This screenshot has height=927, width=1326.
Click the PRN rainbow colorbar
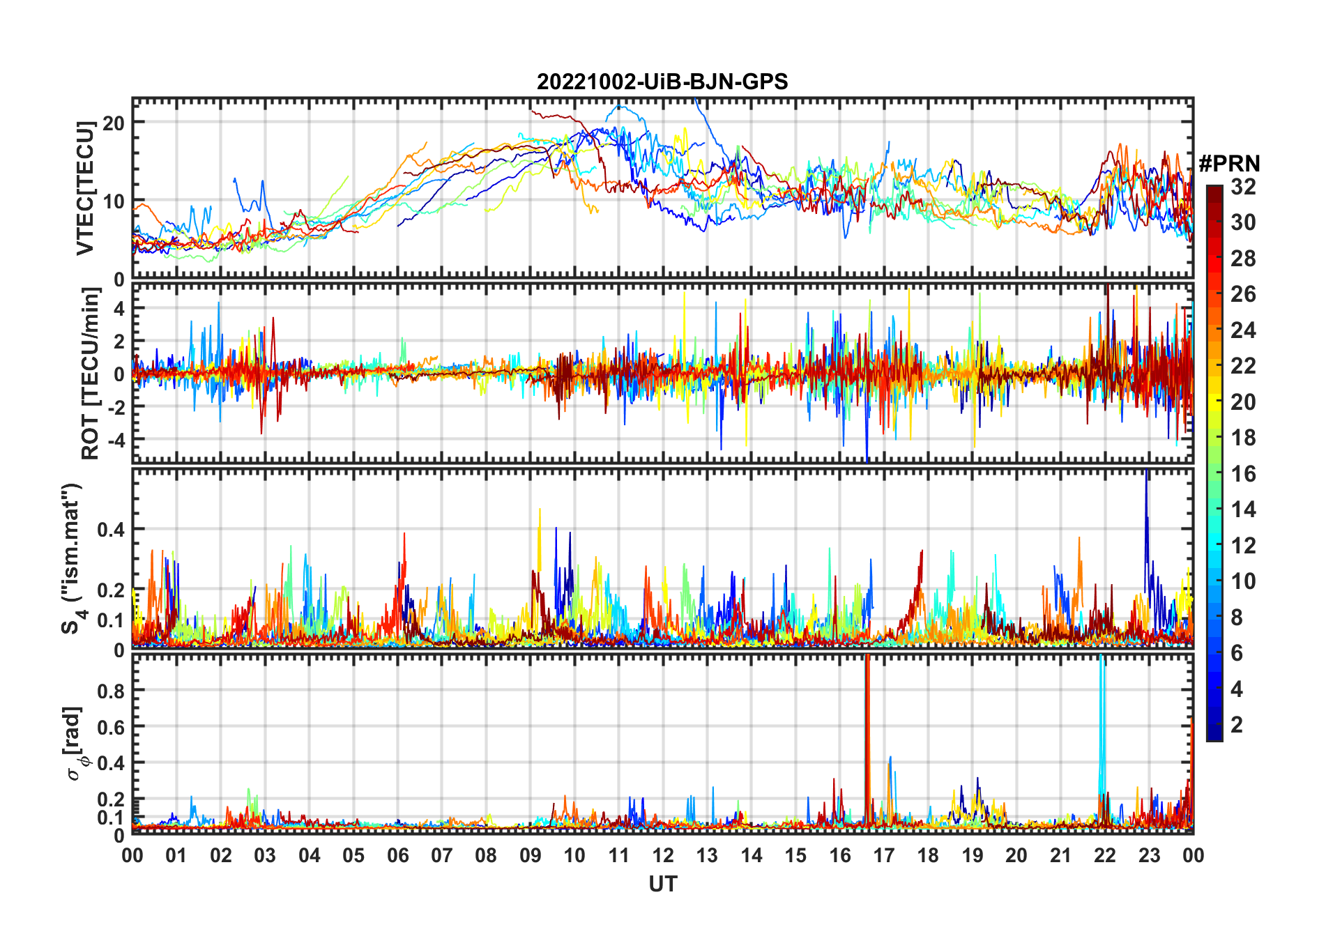point(1214,463)
